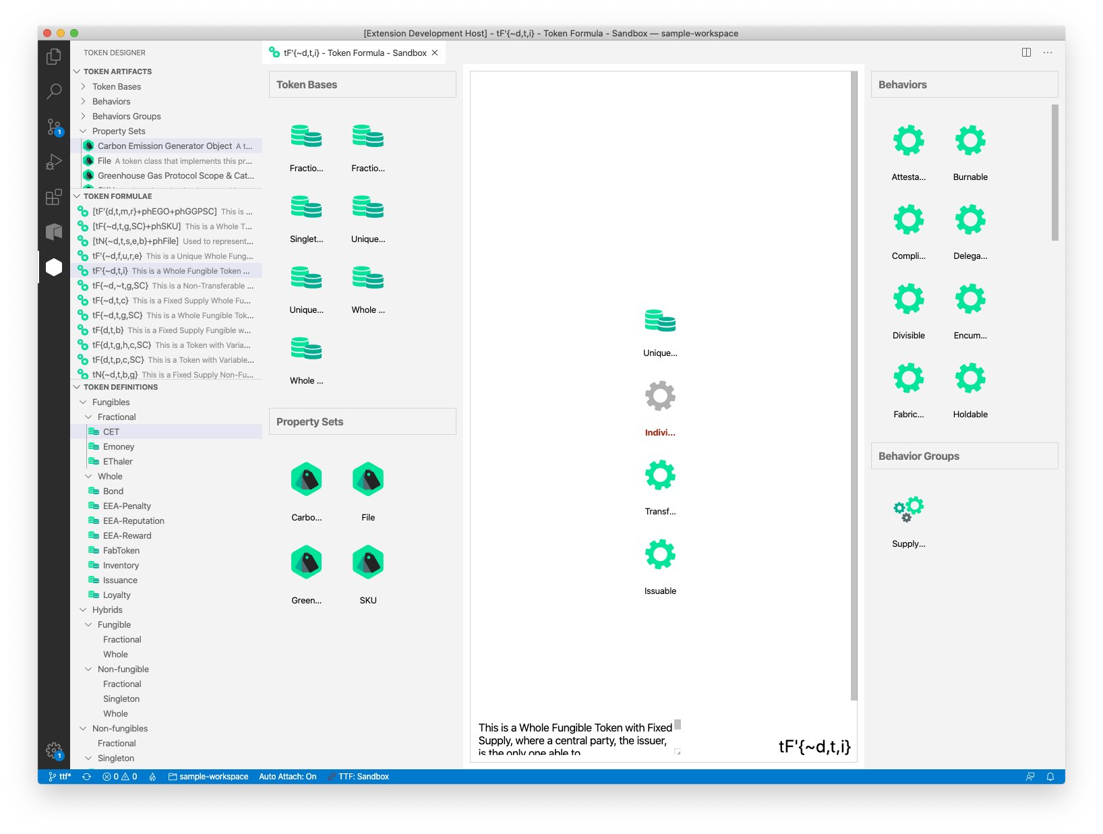1103x834 pixels.
Task: Select the File property set icon
Action: point(367,479)
